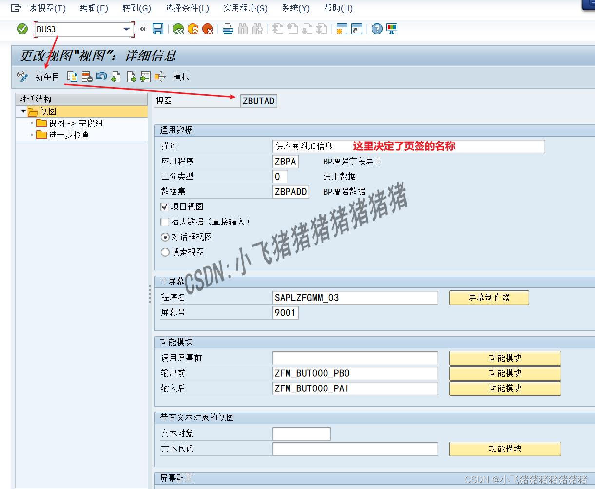Screen dimensions: 595x489
Task: Click the Customize Local Layout monitor icon
Action: point(392,29)
